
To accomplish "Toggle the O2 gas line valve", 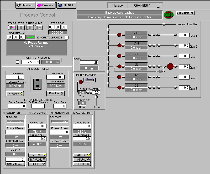I will 119,87.
